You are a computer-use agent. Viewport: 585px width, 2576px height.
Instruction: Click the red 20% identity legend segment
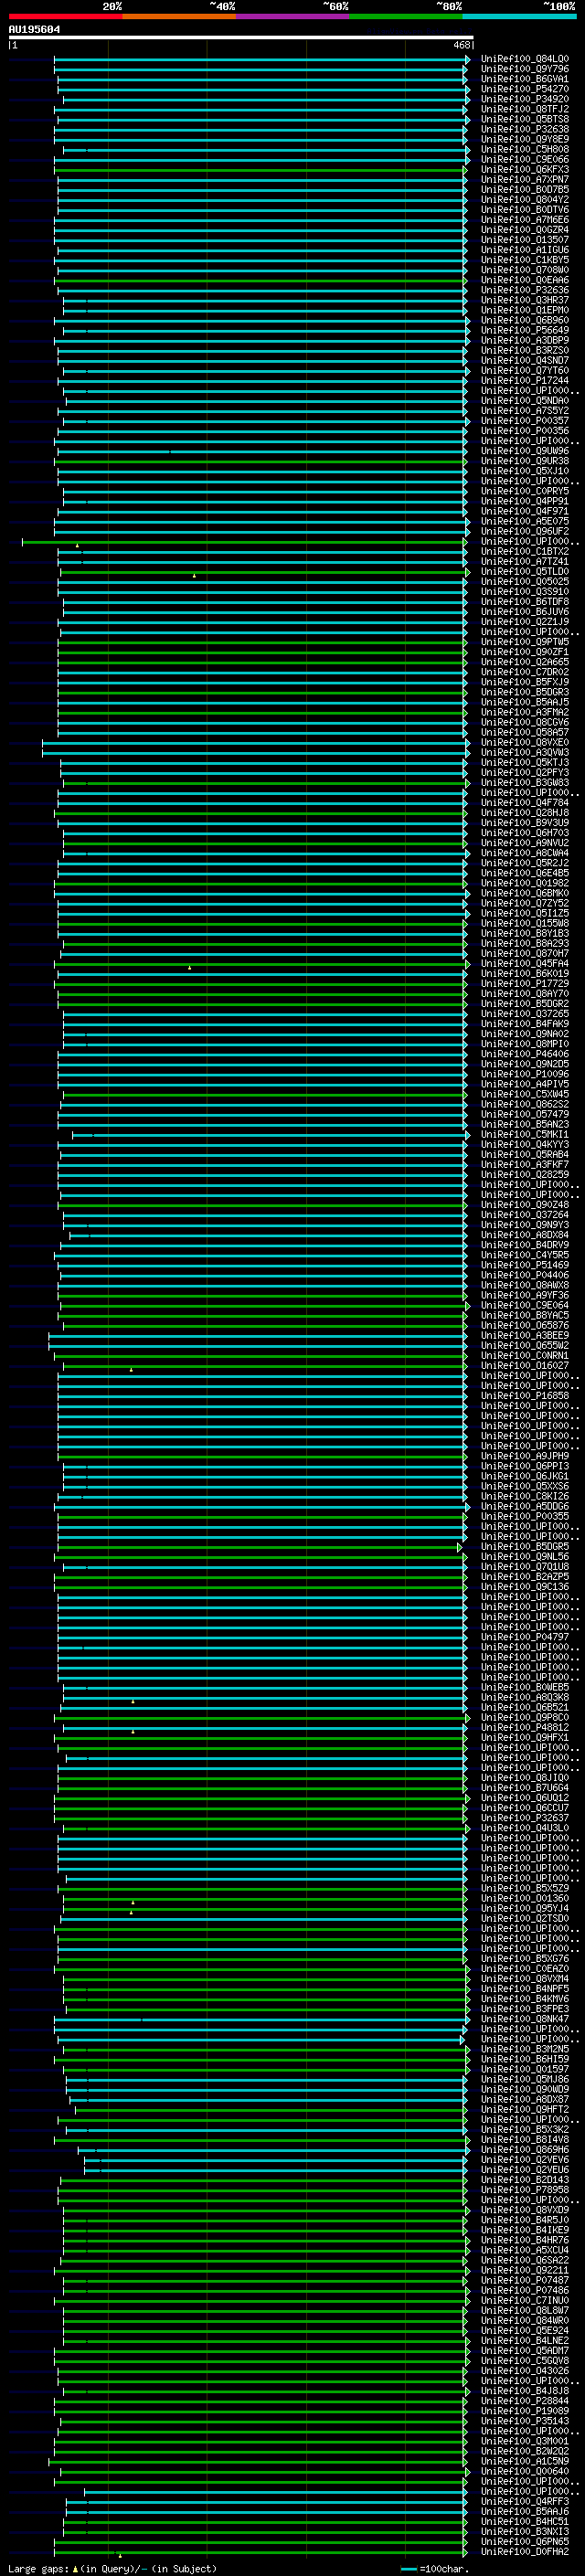pos(66,16)
